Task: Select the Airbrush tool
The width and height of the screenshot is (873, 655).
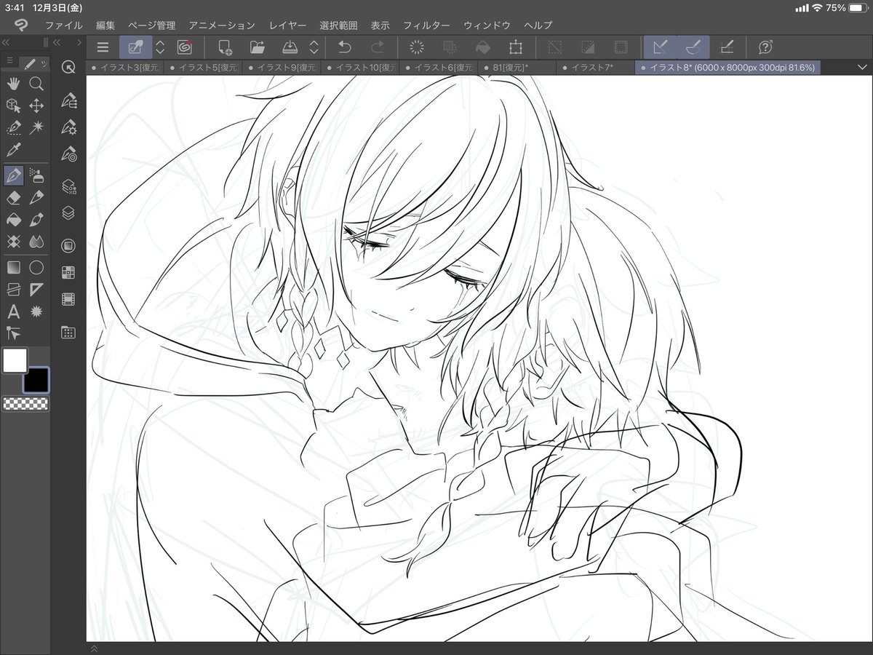Action: tap(36, 175)
